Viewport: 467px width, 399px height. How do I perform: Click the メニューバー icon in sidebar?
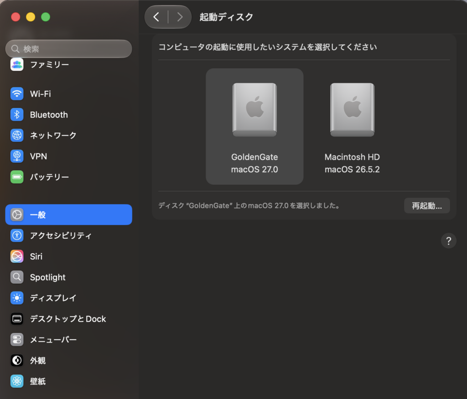click(x=17, y=339)
